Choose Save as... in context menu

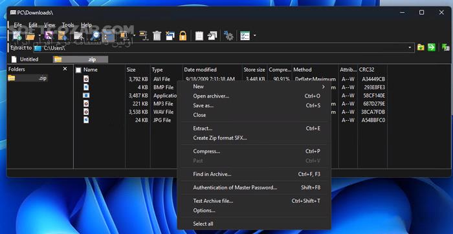(254, 105)
